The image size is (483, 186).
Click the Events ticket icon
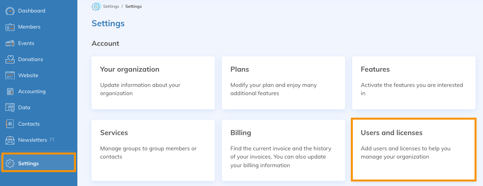[x=10, y=43]
